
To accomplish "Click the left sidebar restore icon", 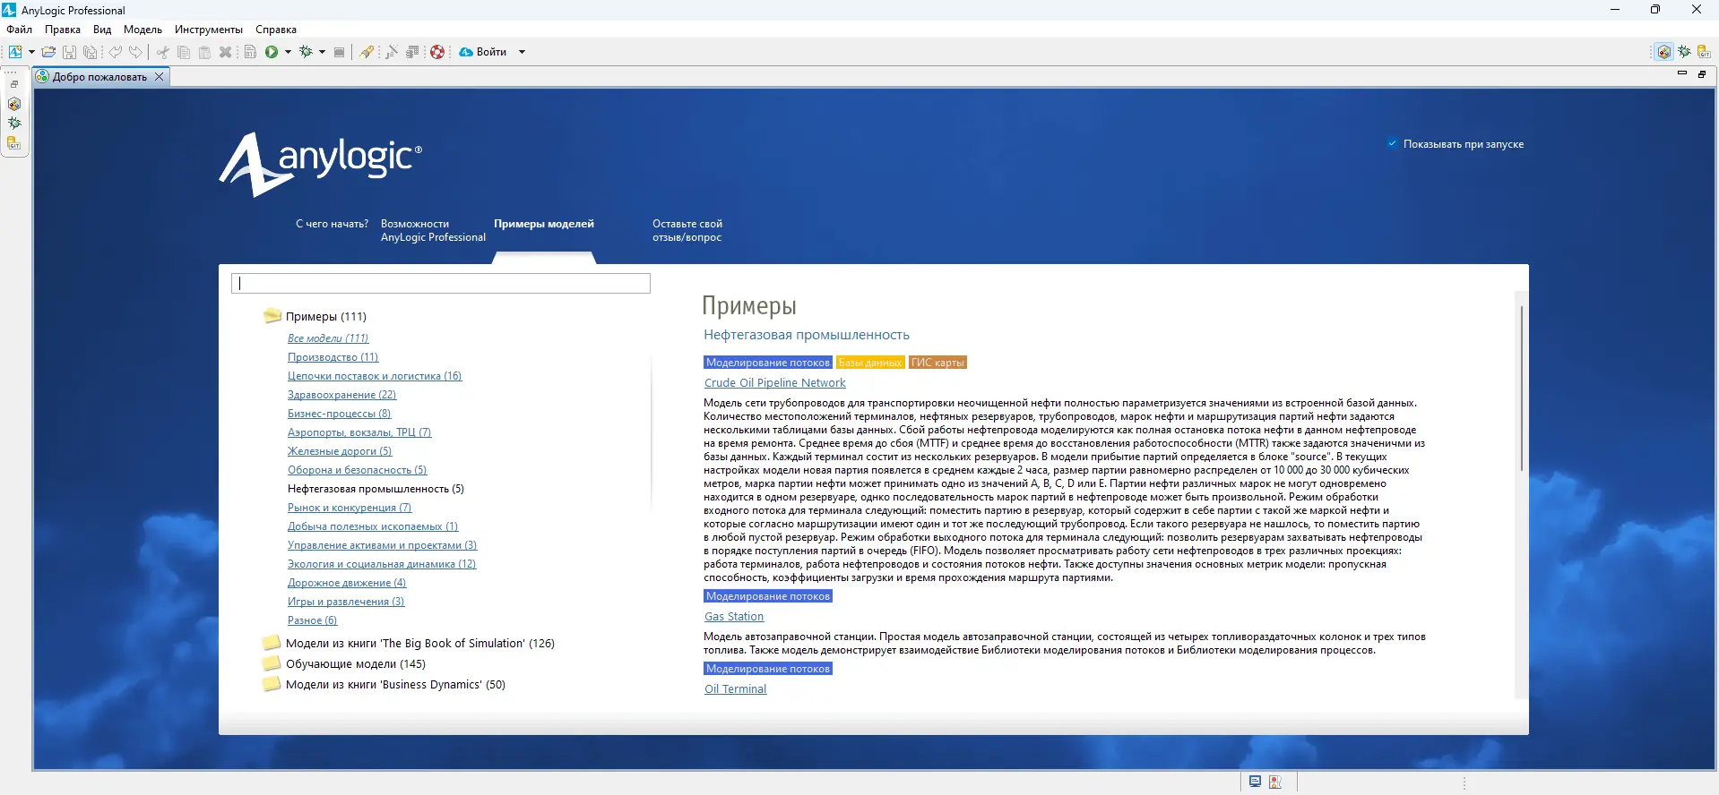I will (x=14, y=84).
